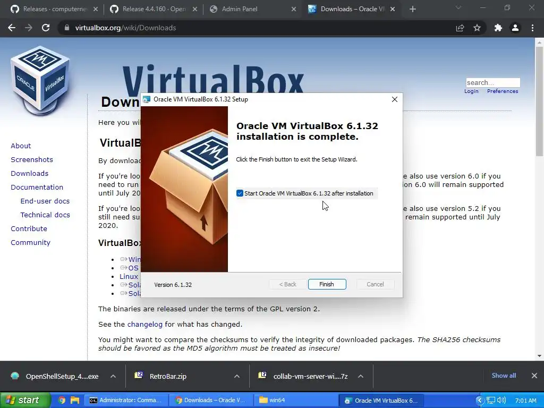Expand options for OpenShellSetup download
This screenshot has height=408, width=544.
[113, 377]
